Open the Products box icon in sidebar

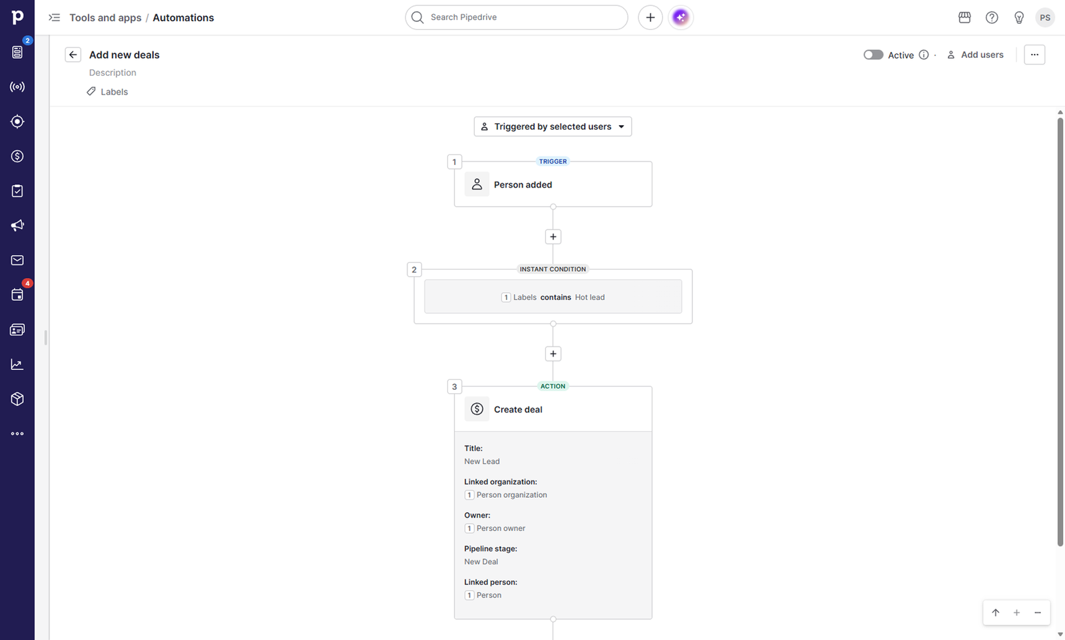click(17, 399)
